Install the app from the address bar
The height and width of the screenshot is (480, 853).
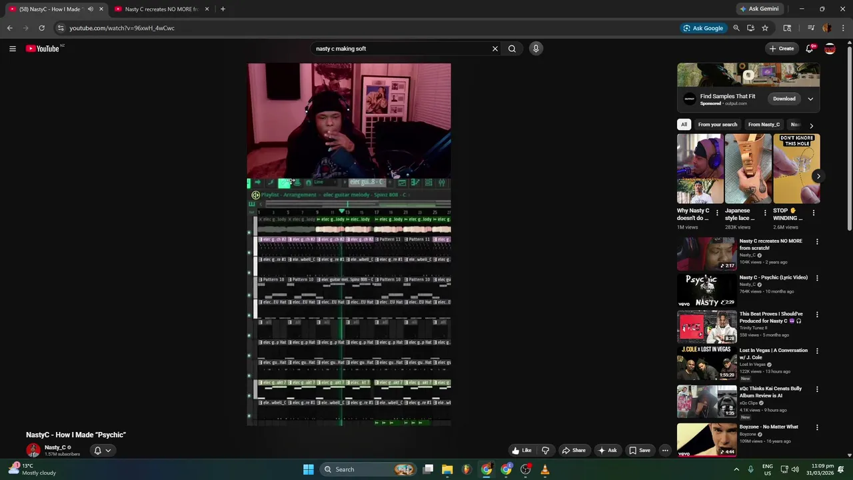tap(750, 28)
